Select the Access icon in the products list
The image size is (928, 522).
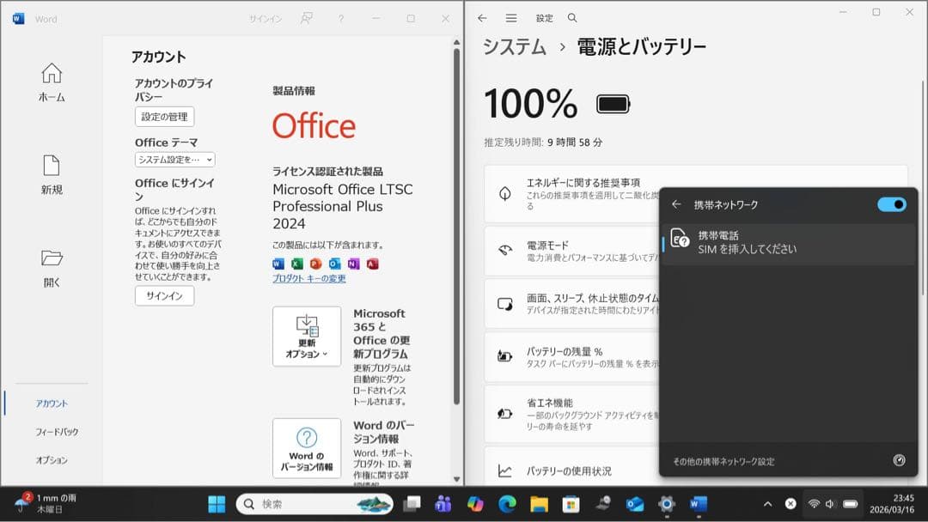click(372, 264)
